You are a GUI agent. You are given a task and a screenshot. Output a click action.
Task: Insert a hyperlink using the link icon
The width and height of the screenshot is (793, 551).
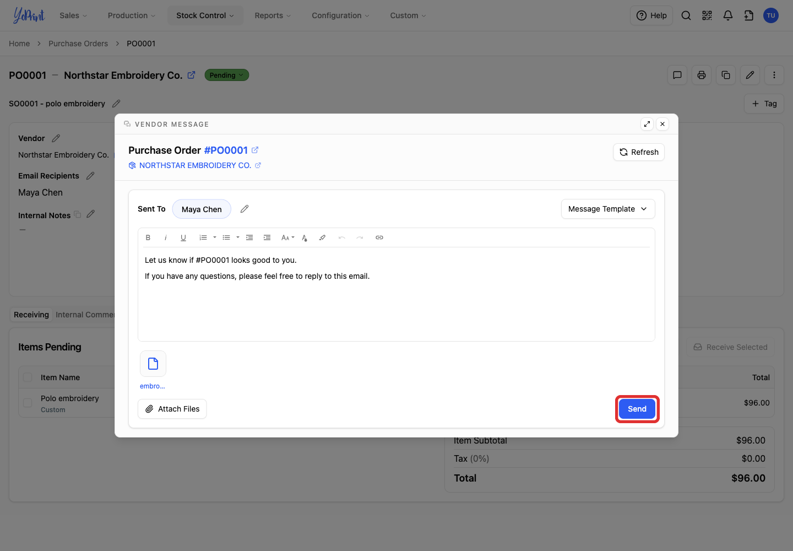(379, 237)
